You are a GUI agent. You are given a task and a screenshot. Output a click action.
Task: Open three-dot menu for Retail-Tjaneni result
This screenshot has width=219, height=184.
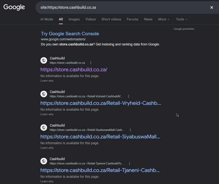point(129,164)
